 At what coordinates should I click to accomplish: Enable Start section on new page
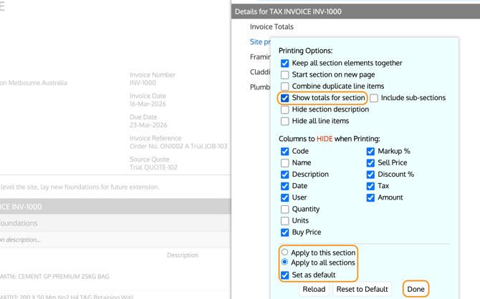coord(285,74)
